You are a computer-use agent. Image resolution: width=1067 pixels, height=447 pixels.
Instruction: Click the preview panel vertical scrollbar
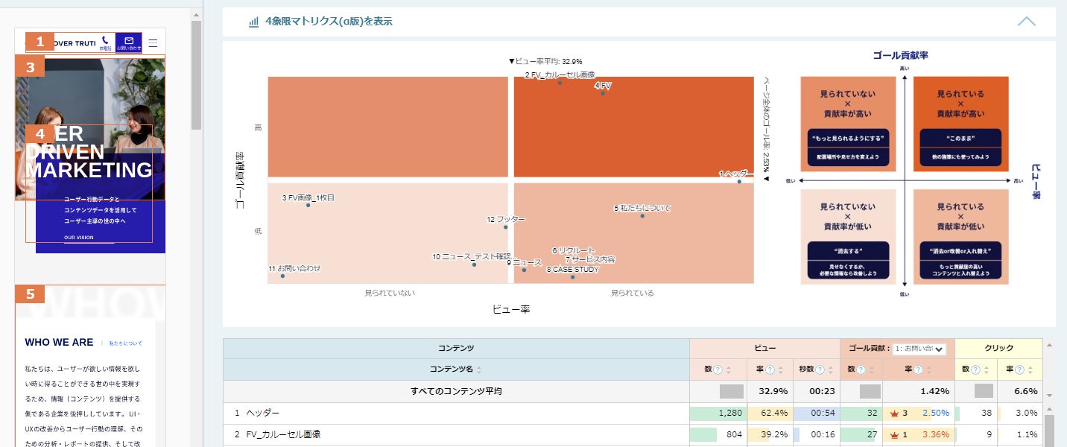(x=197, y=74)
